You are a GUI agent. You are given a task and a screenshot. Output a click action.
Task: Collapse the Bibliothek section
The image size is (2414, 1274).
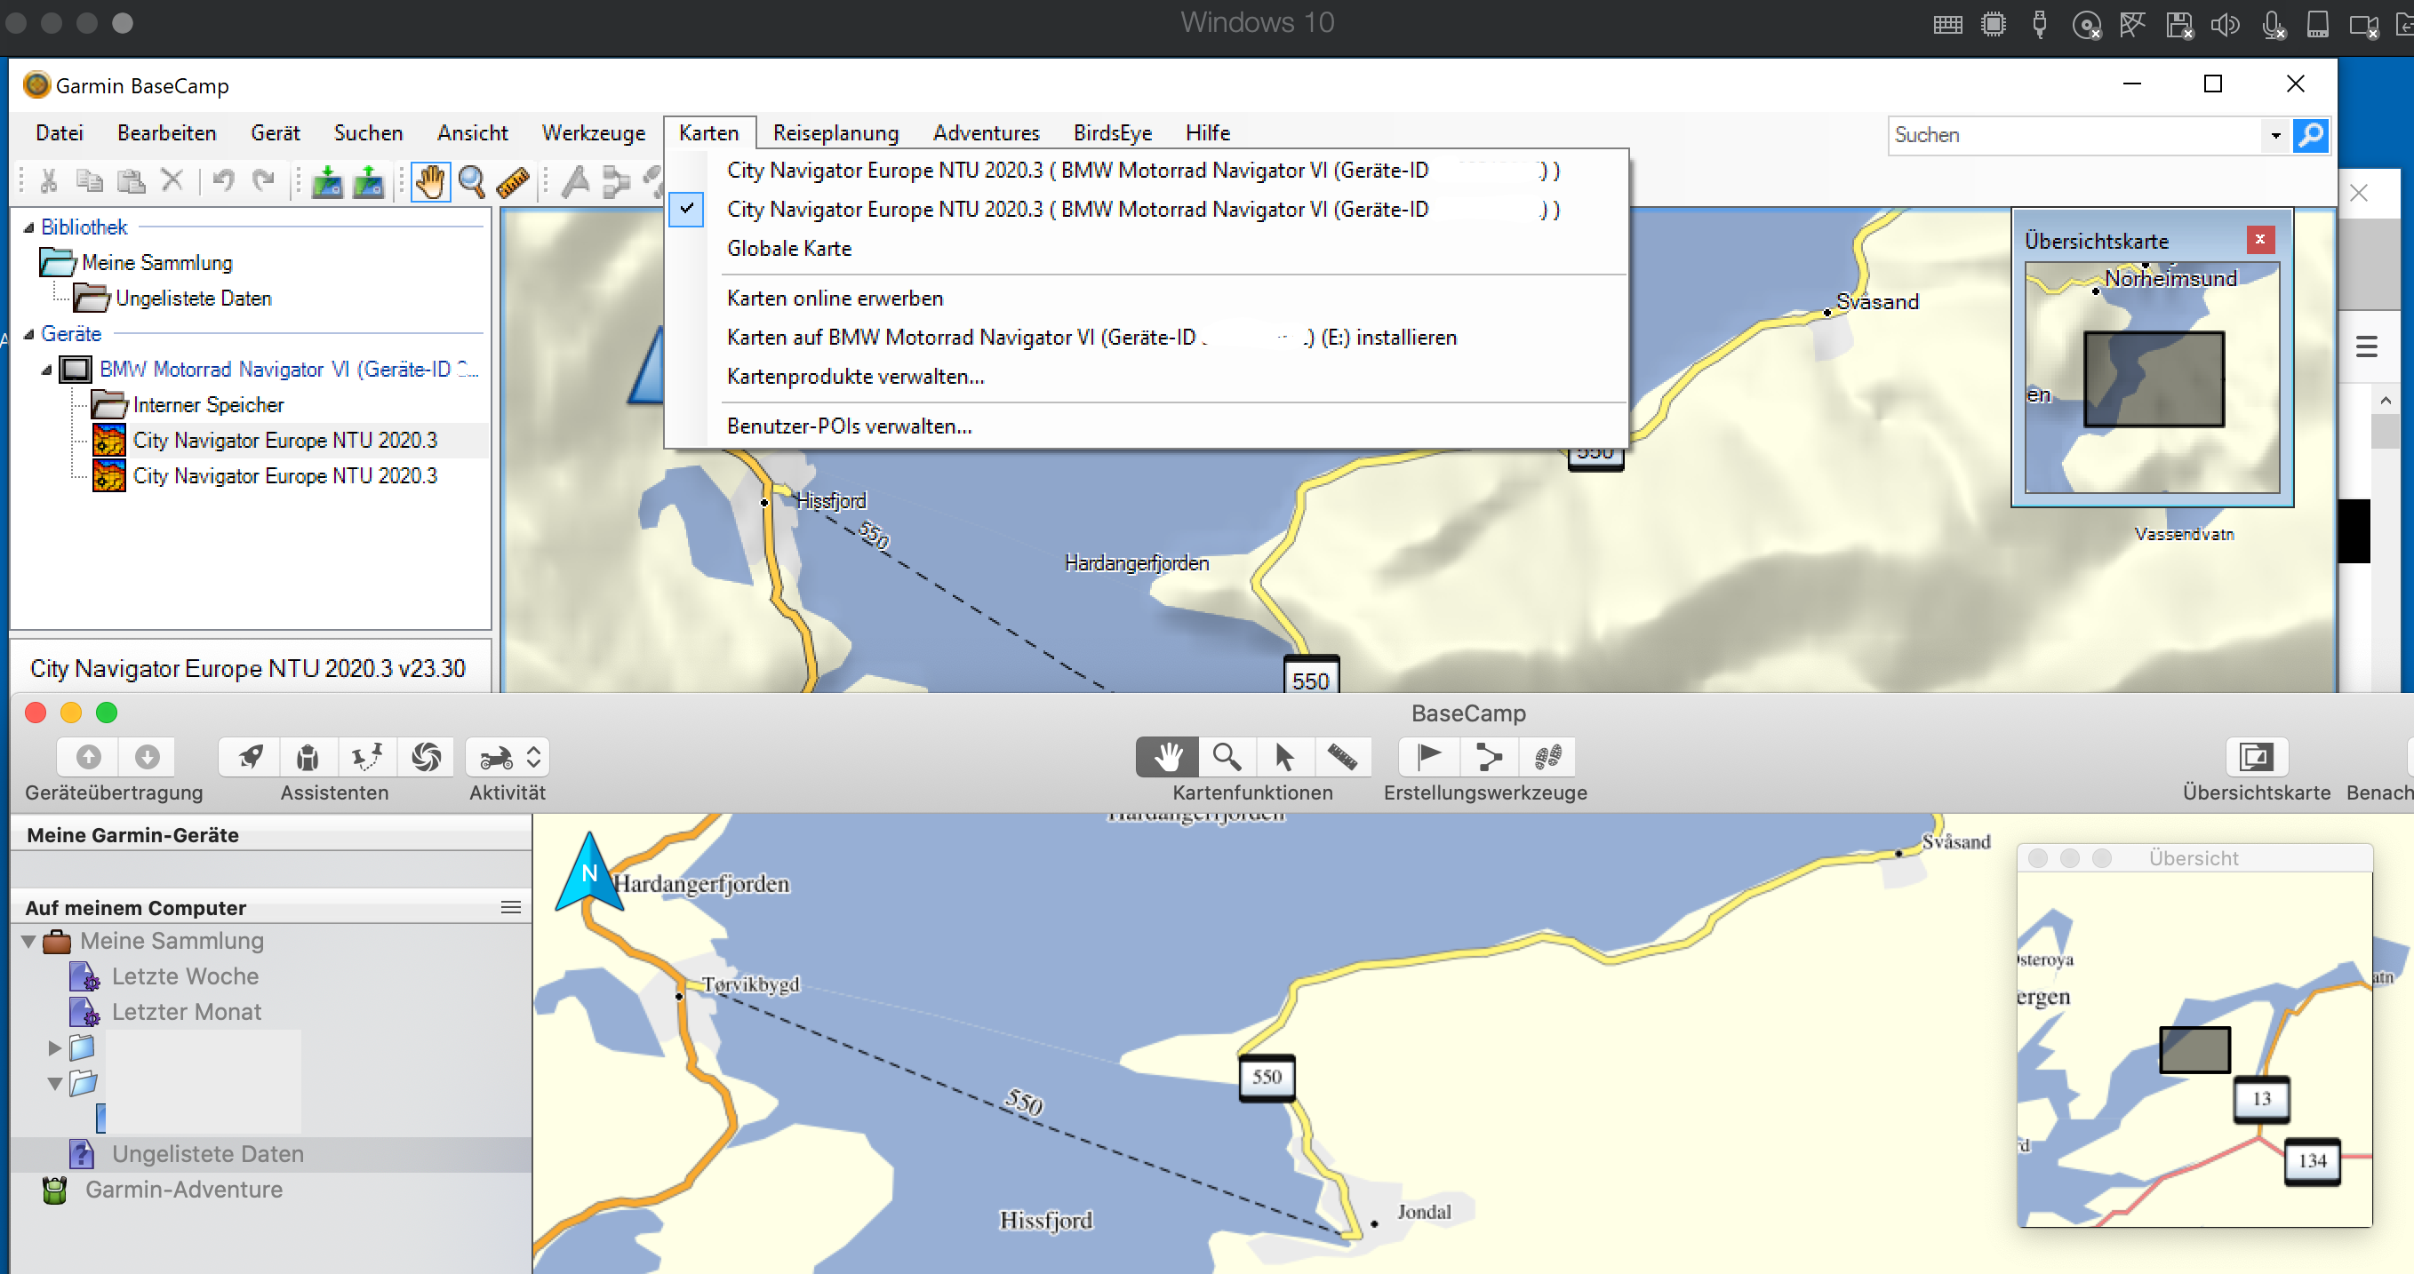point(28,227)
